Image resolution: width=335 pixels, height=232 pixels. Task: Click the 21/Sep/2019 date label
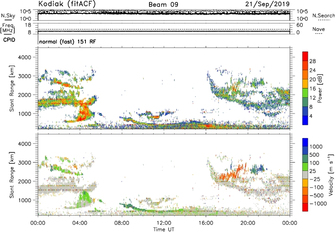click(x=267, y=4)
